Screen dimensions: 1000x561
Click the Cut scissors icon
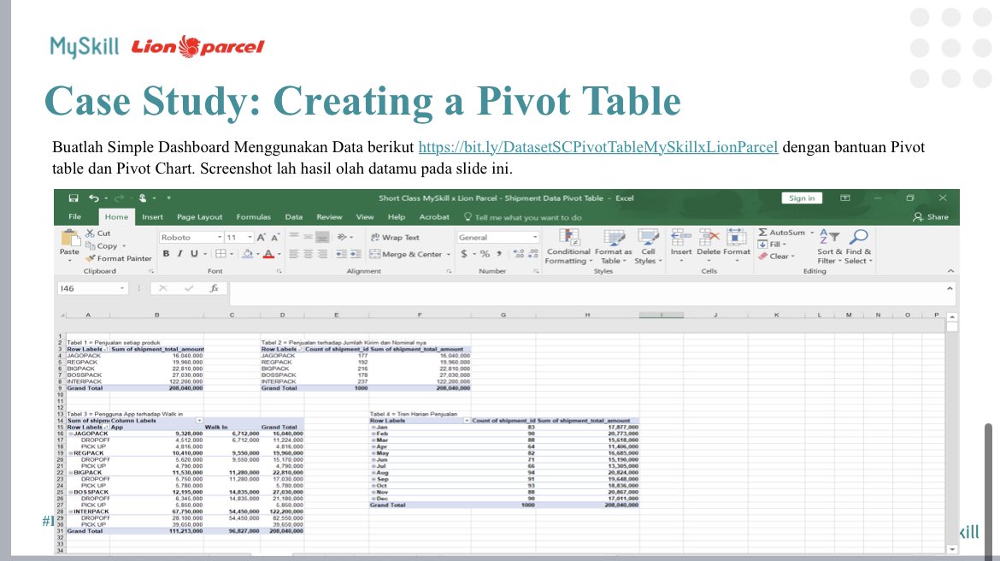pos(90,233)
